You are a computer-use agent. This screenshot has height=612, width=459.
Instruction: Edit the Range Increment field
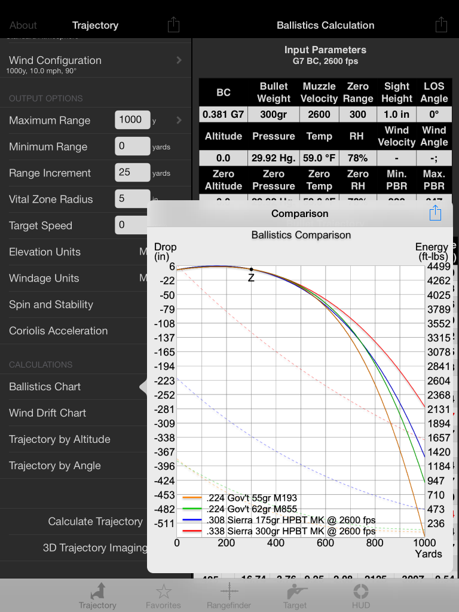(x=132, y=173)
